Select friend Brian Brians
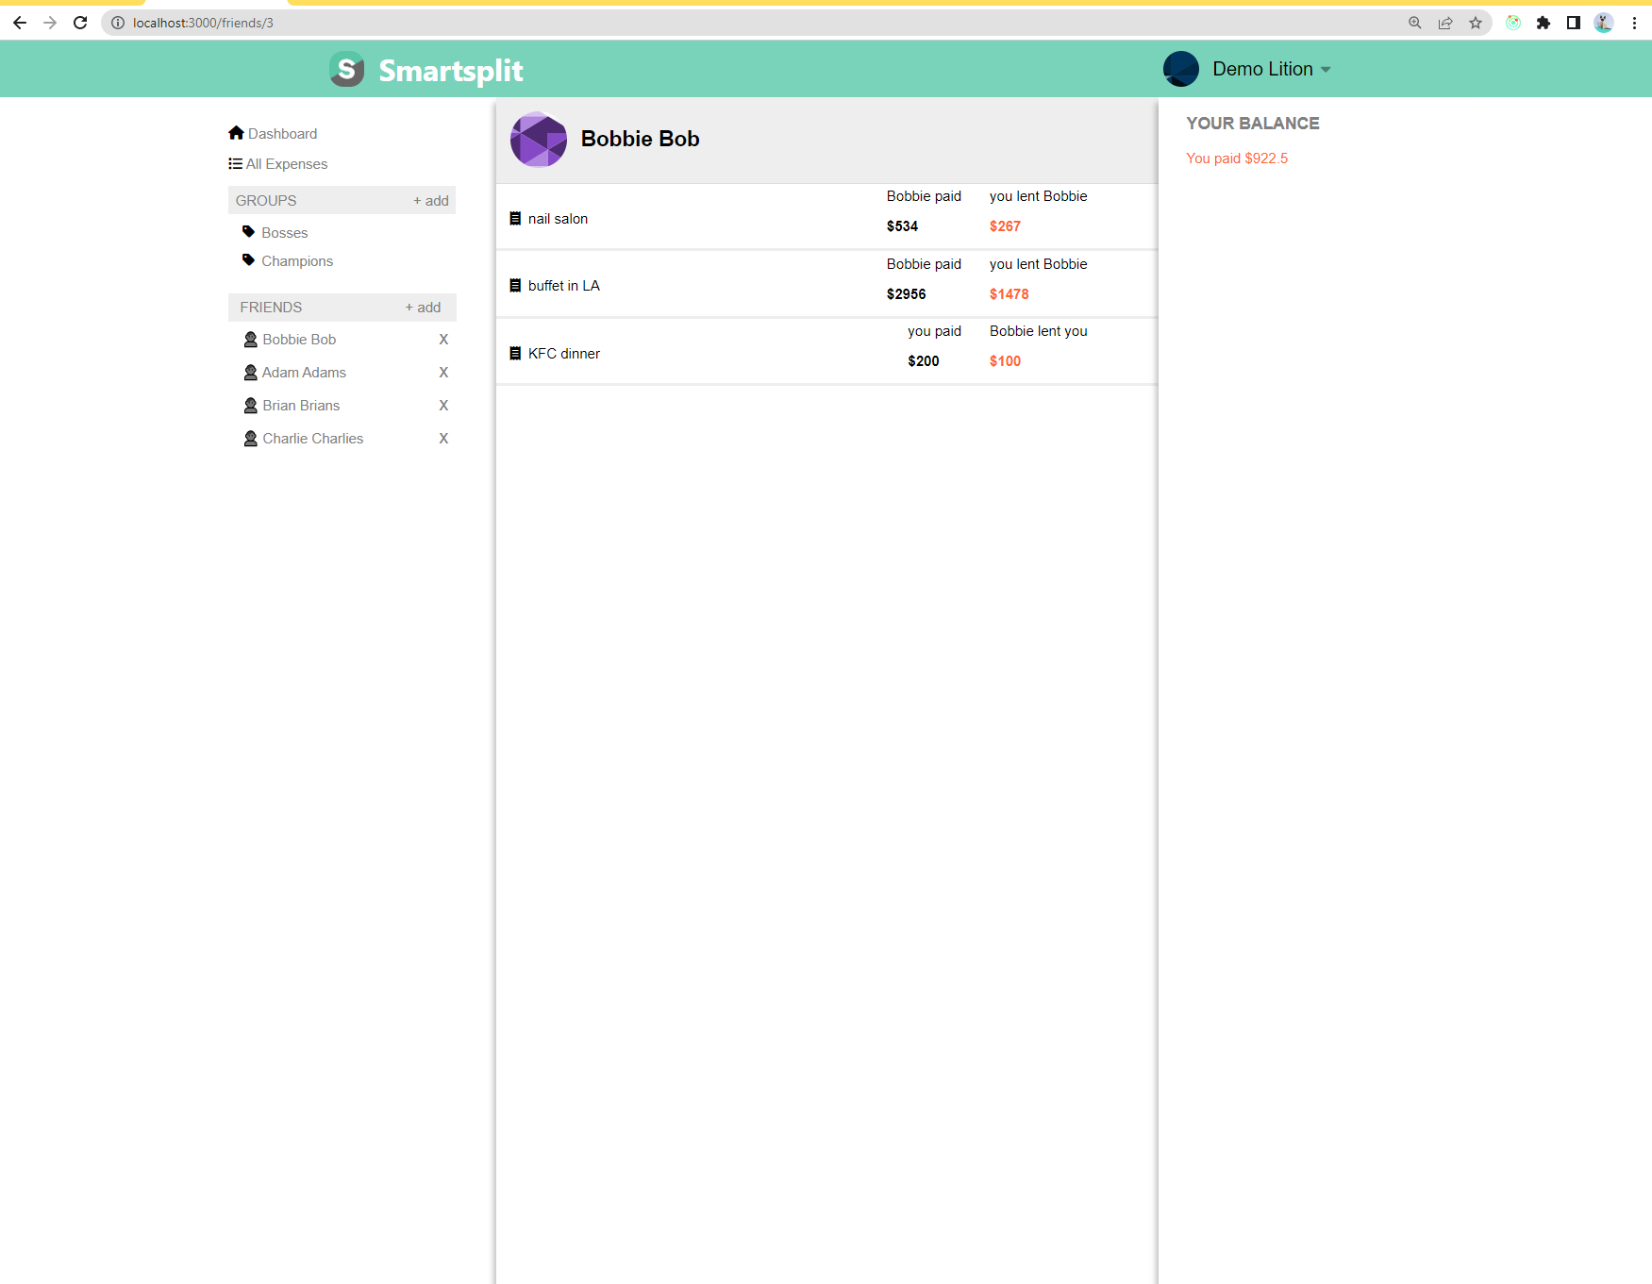Screen dimensions: 1652x1284 (301, 406)
